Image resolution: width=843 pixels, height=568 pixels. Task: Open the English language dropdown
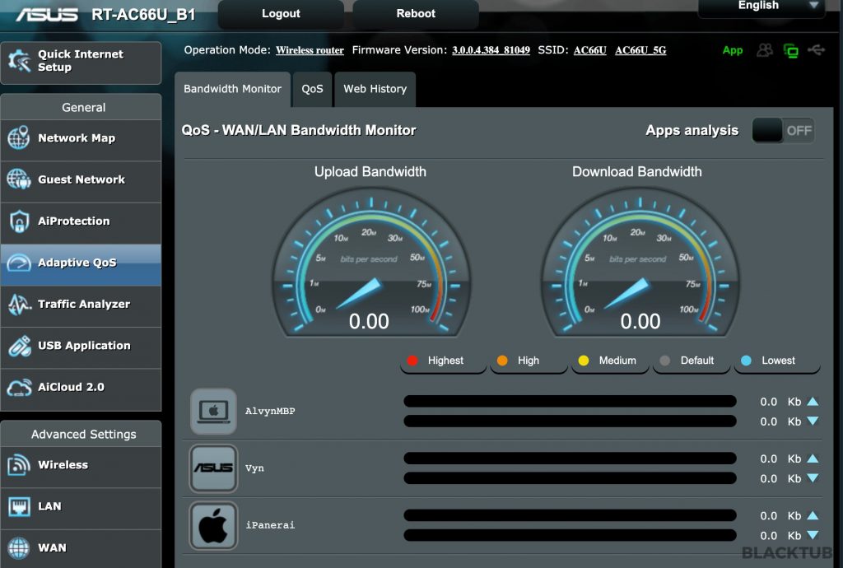[761, 7]
